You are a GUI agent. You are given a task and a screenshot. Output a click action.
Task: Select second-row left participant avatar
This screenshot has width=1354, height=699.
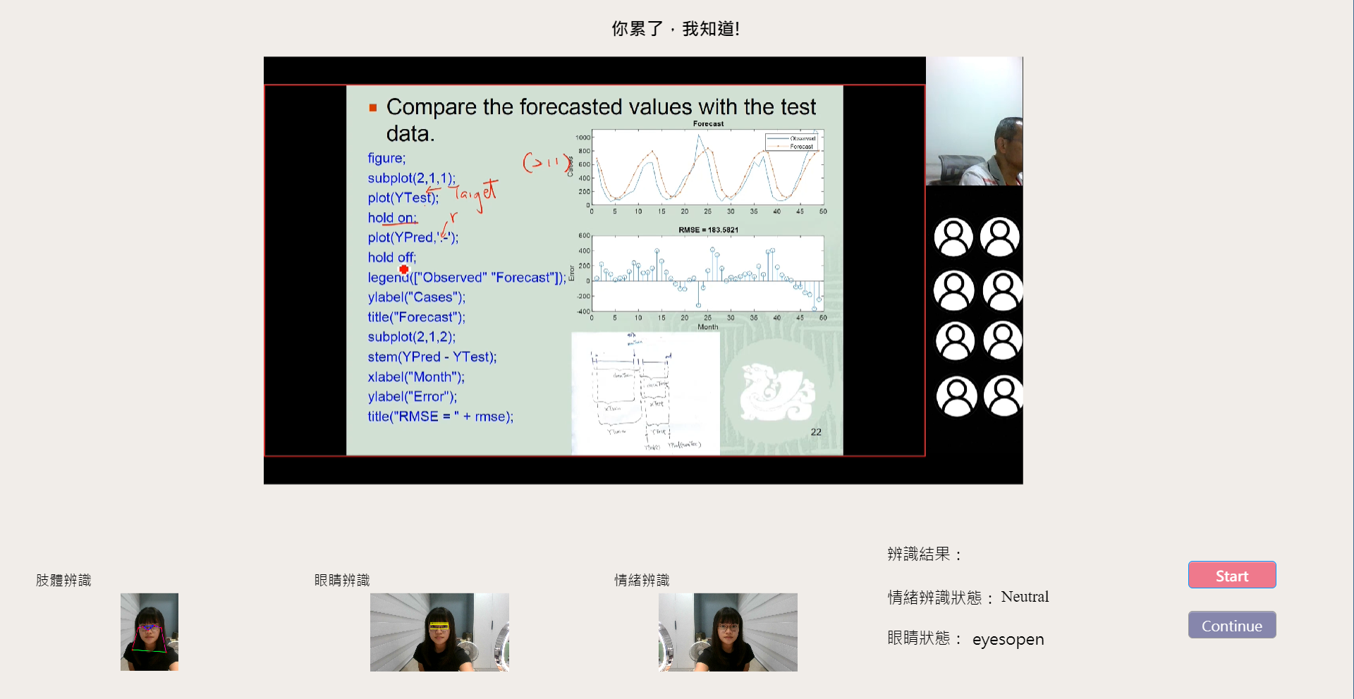coord(953,290)
